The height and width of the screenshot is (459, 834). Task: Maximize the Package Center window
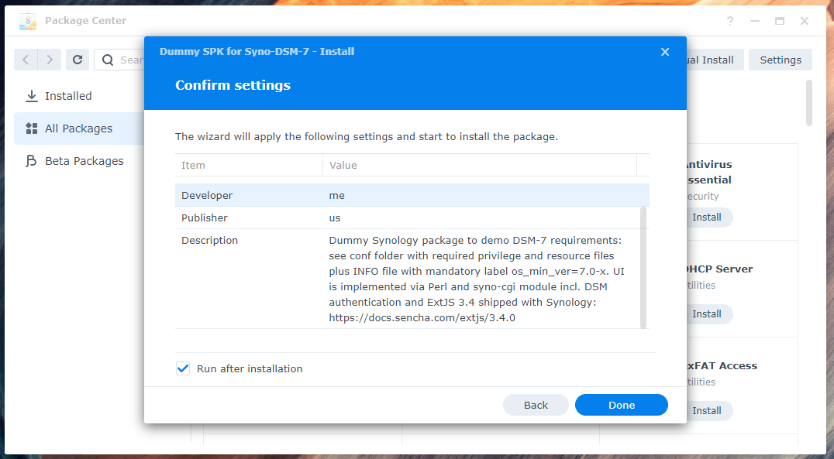780,21
